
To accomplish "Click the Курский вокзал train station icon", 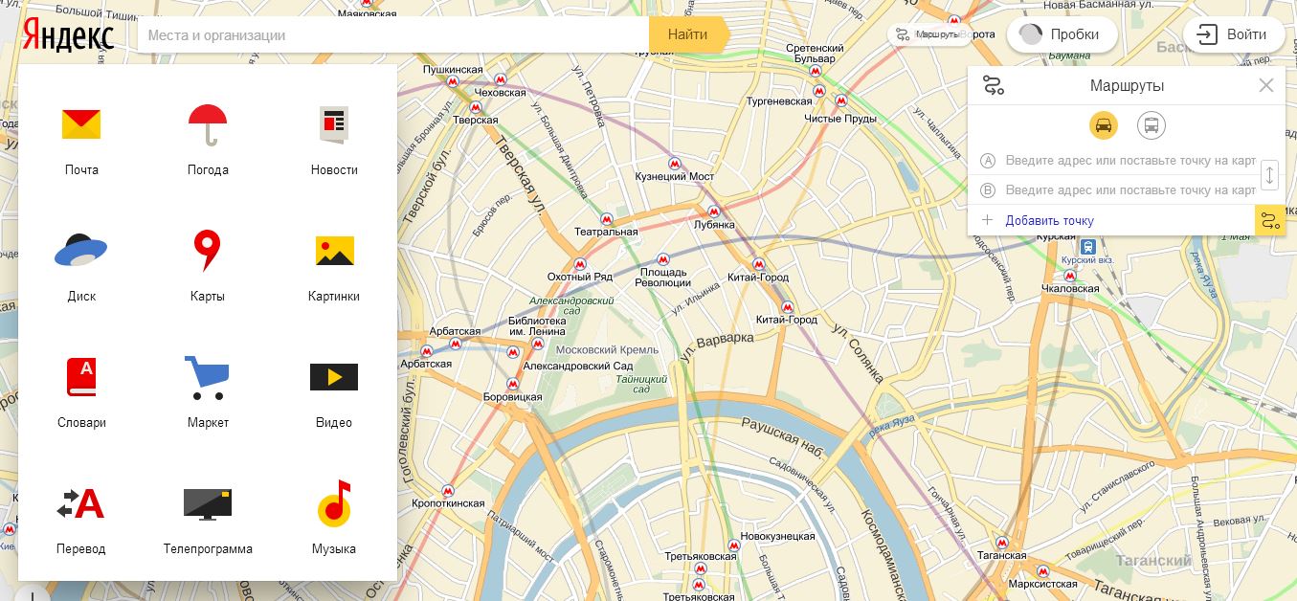I will tap(1087, 246).
